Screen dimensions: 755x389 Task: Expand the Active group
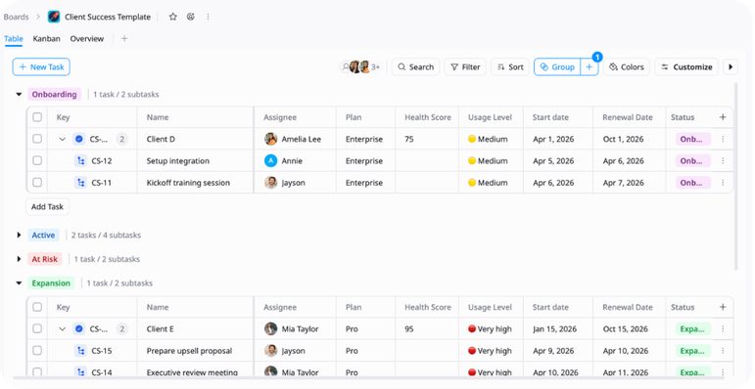[x=19, y=236]
